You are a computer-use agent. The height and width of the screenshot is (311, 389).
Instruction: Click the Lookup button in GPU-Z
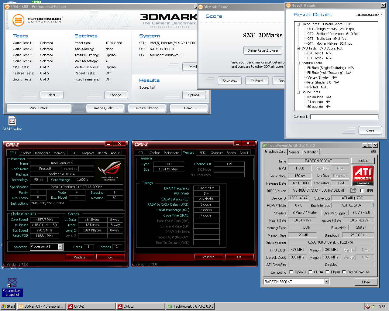coord(363,161)
